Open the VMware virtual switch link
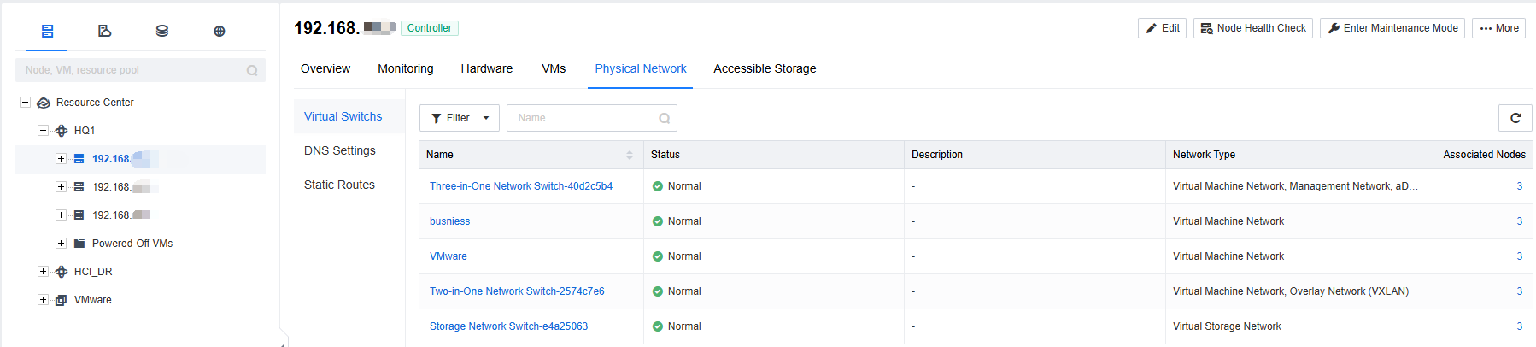The image size is (1536, 347). coord(448,256)
